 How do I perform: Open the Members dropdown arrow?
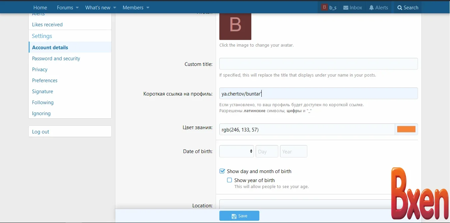coord(148,8)
